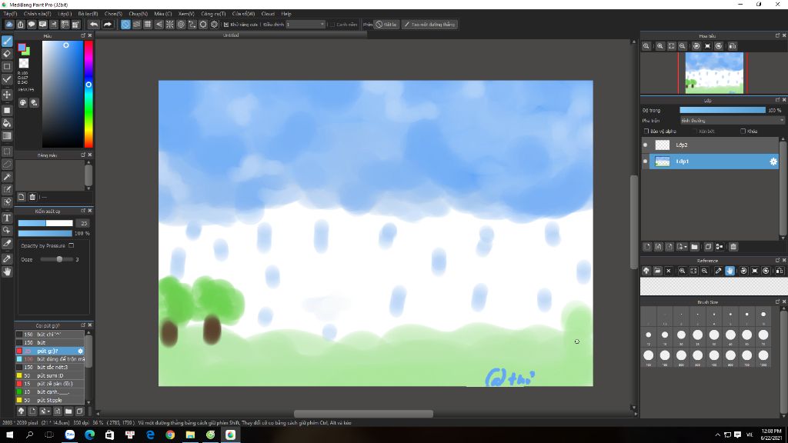Delete layer with trash icon in Lớp panel

point(733,247)
